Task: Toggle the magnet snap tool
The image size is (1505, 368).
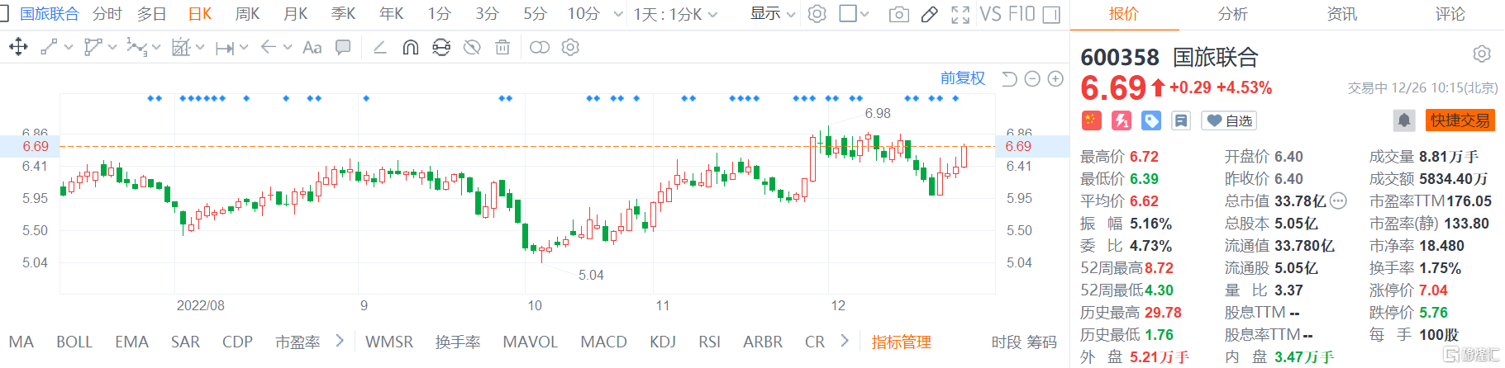Action: [x=410, y=47]
